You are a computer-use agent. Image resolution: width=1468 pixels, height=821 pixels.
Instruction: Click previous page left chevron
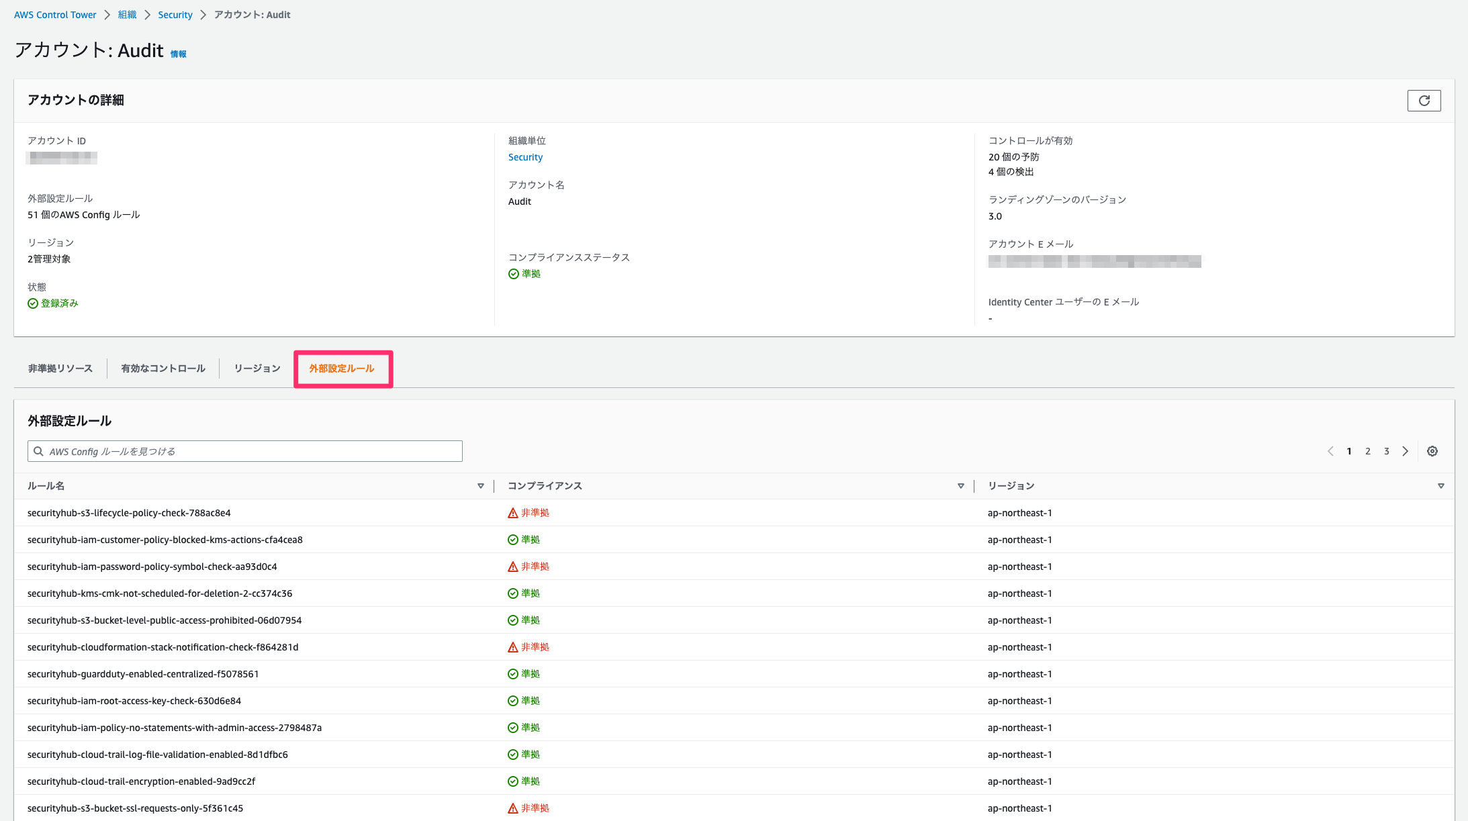pyautogui.click(x=1330, y=451)
